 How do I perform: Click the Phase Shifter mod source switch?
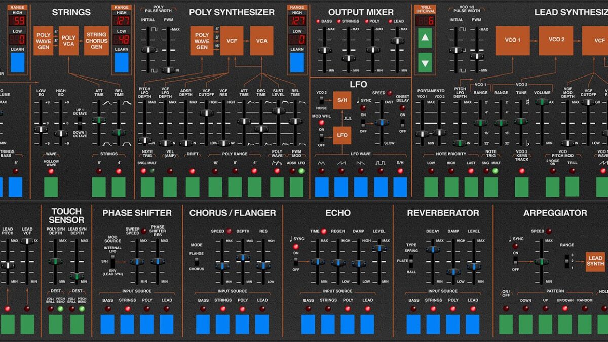[113, 262]
